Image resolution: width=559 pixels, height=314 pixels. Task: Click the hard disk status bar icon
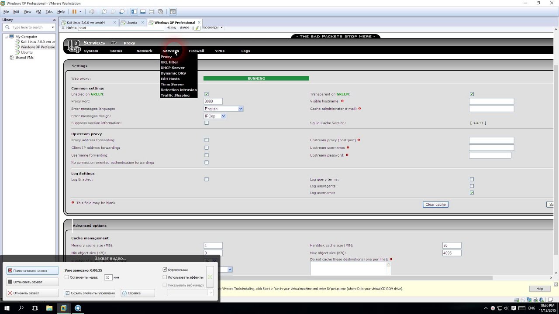(517, 300)
